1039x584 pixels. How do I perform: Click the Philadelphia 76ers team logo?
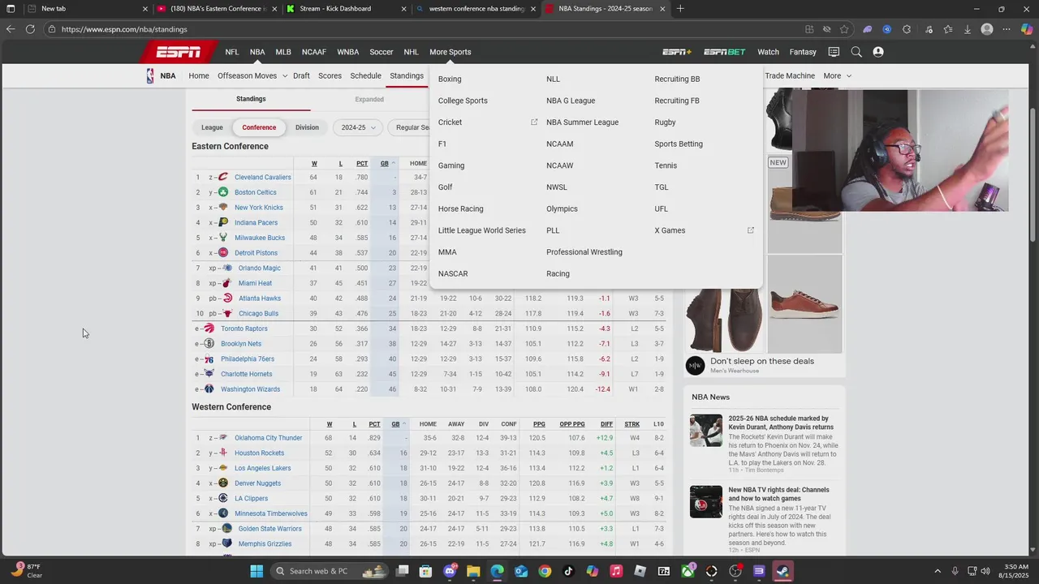pos(209,359)
